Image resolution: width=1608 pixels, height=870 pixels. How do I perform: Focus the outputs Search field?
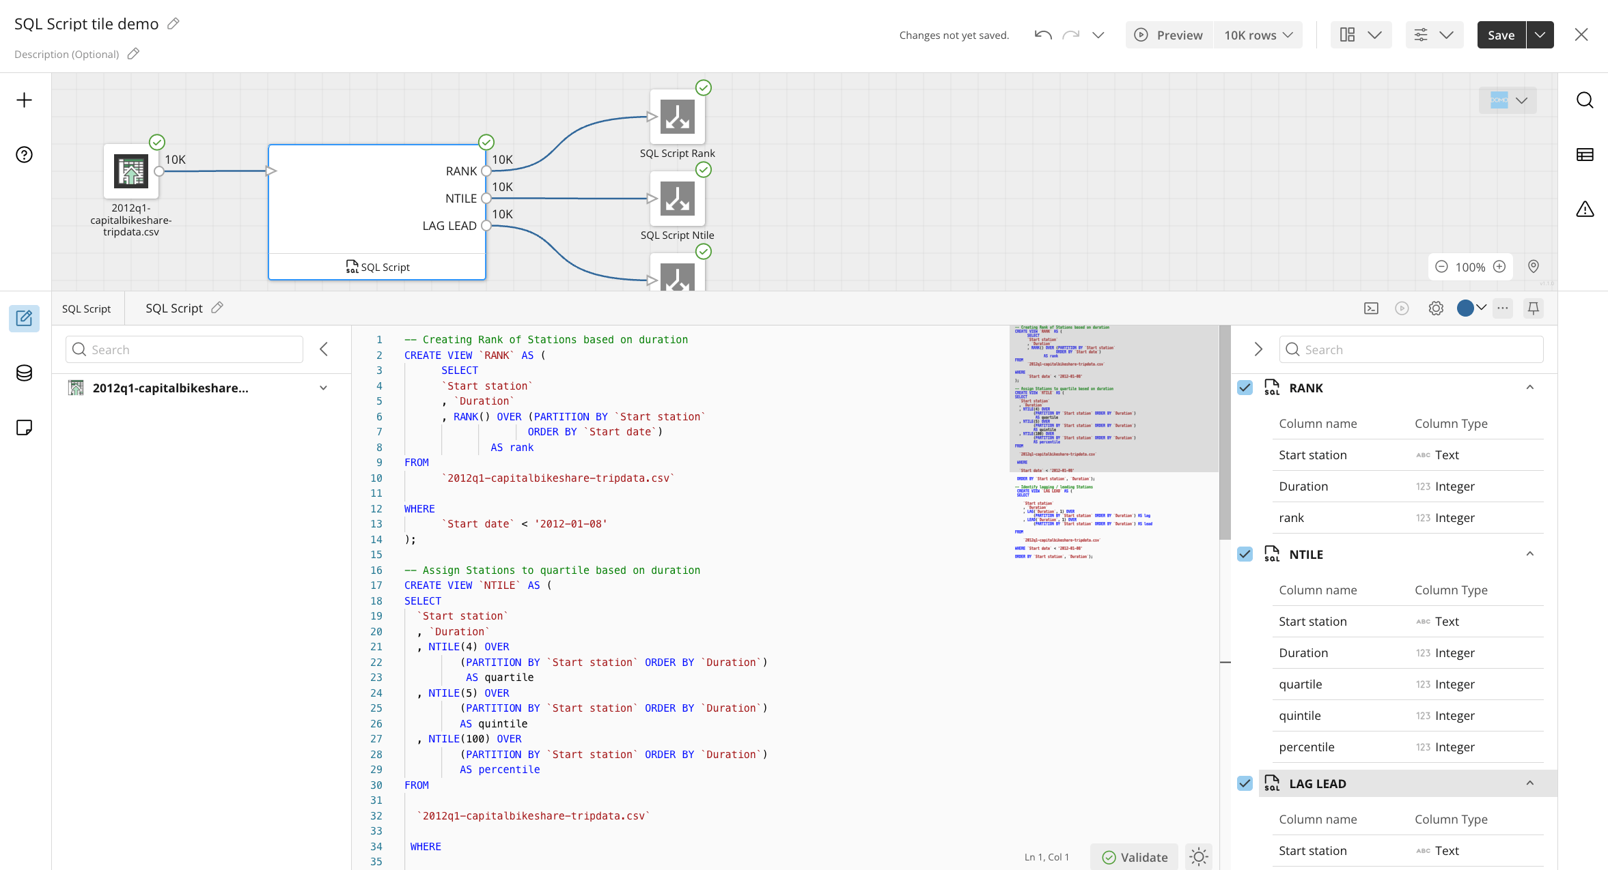click(1411, 349)
